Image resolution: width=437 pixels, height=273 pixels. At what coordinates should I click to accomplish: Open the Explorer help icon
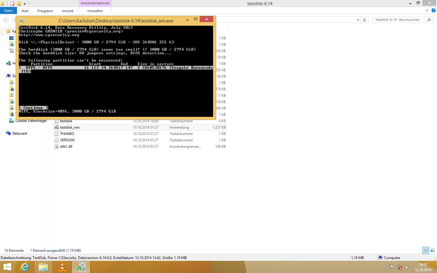coord(434,10)
